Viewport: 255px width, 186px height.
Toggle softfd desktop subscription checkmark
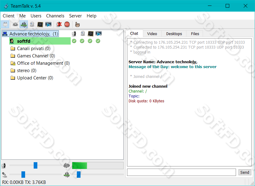pos(90,41)
